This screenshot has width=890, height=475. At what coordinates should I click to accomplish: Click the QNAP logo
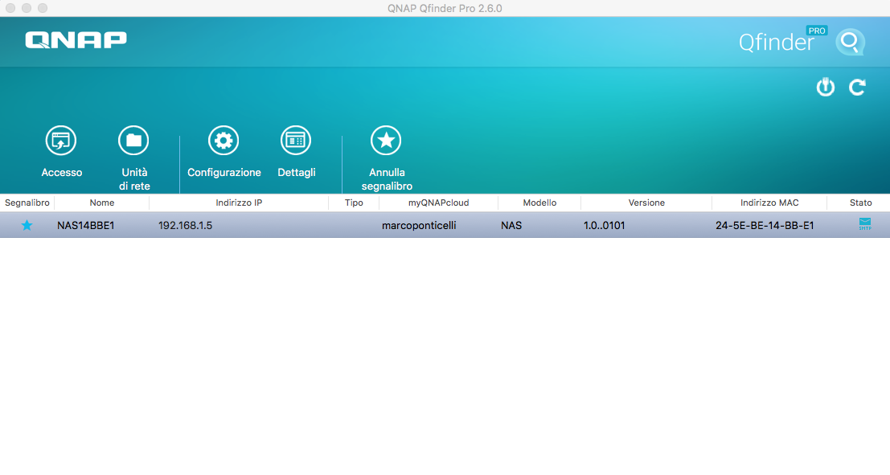pos(76,40)
